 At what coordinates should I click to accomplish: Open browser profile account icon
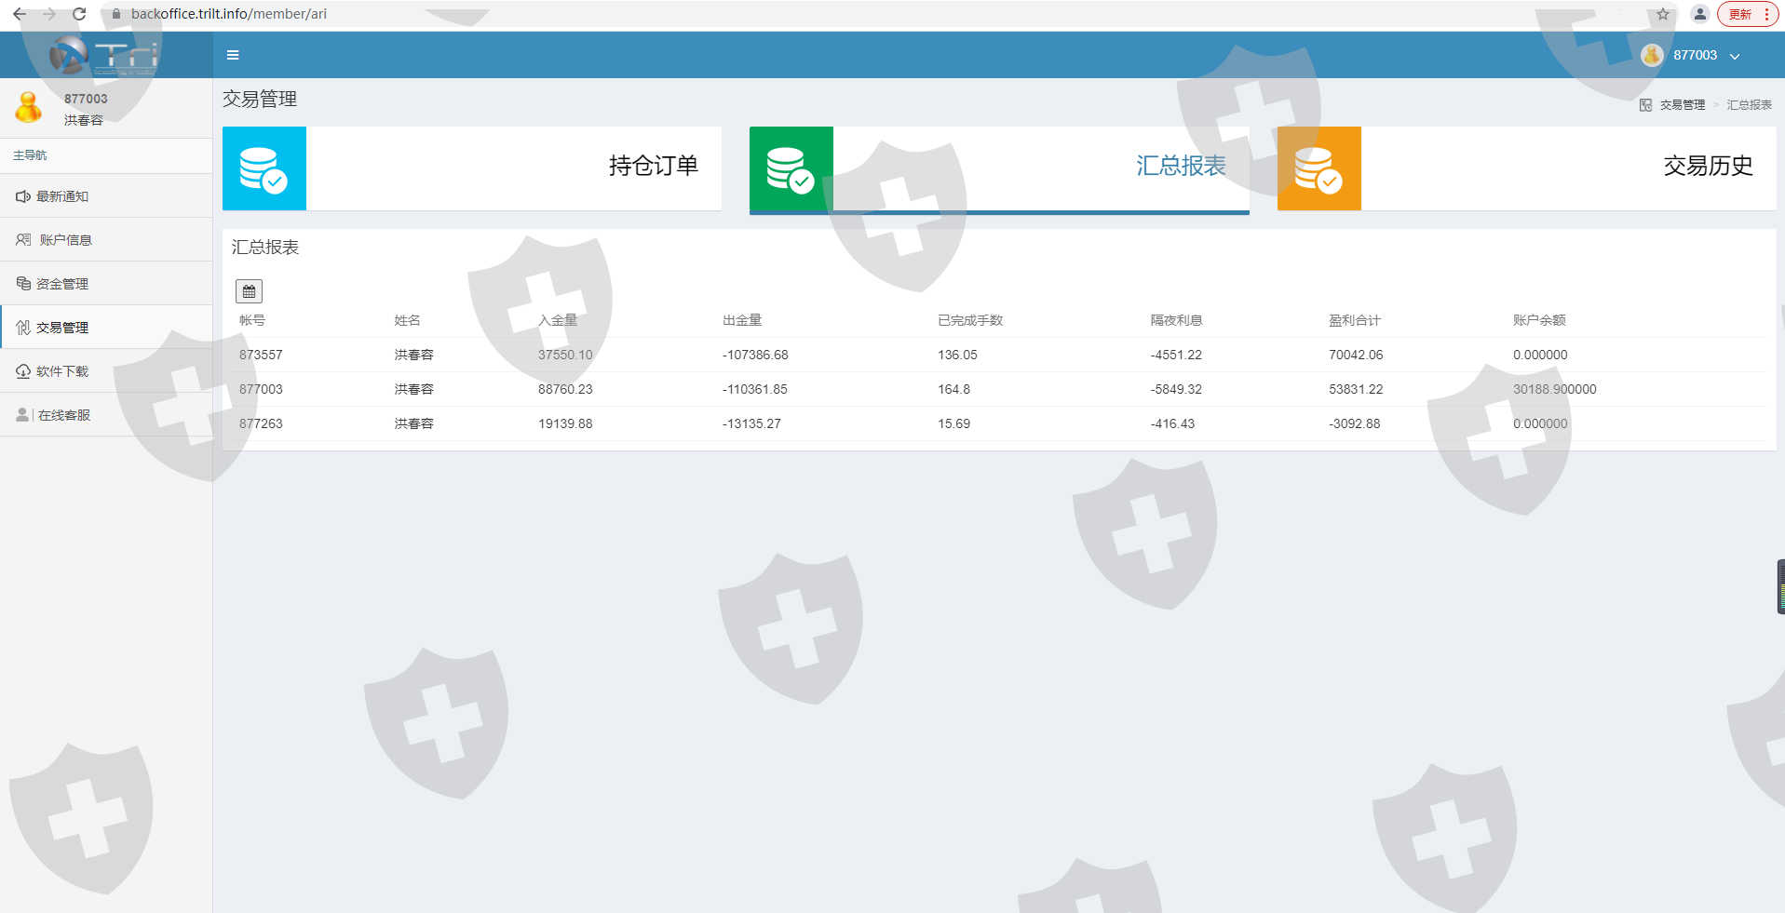[1699, 14]
